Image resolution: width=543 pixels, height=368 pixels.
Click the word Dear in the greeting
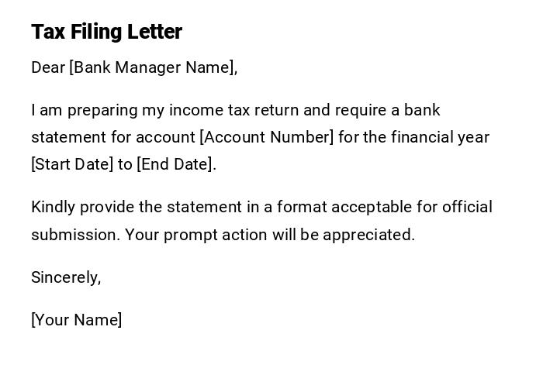click(48, 67)
